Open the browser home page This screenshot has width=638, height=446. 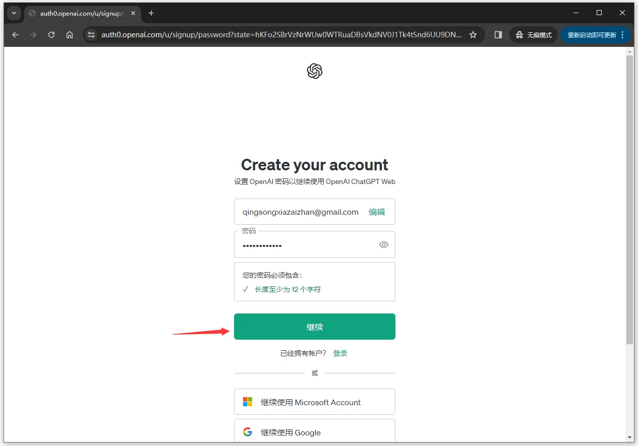[70, 35]
